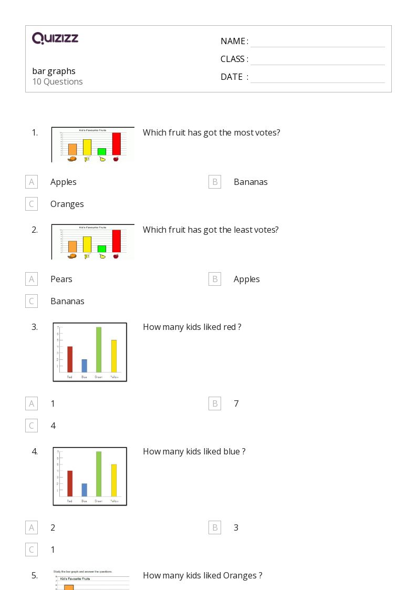Viewport: 417px width, 590px height.
Task: Click the green bar in question 3 chart
Action: [98, 349]
